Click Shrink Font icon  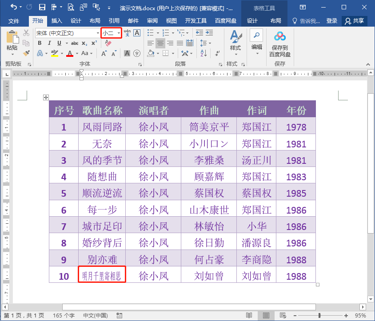click(114, 53)
